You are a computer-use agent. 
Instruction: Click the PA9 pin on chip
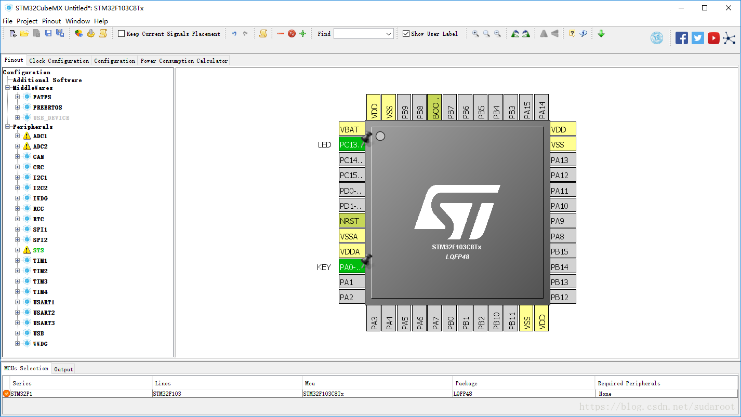click(x=563, y=221)
